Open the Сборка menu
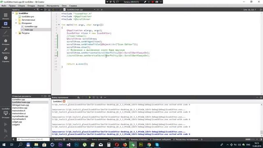The height and width of the screenshot is (148, 263). point(21,6)
